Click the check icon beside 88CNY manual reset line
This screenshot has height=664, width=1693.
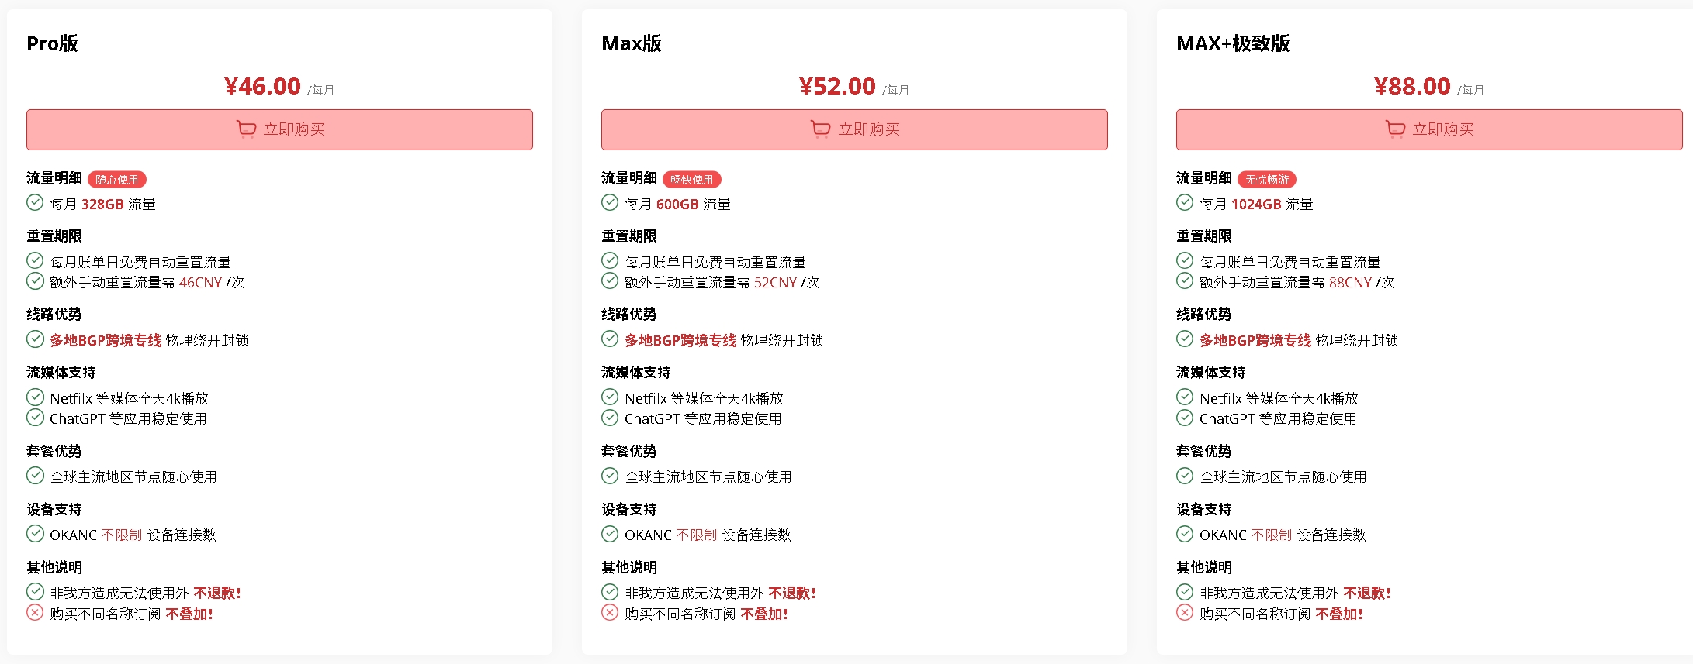(x=1185, y=281)
